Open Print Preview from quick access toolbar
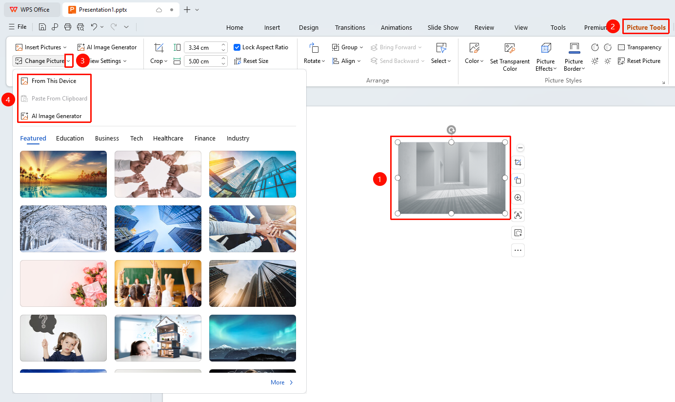Viewport: 675px width, 402px height. (80, 27)
